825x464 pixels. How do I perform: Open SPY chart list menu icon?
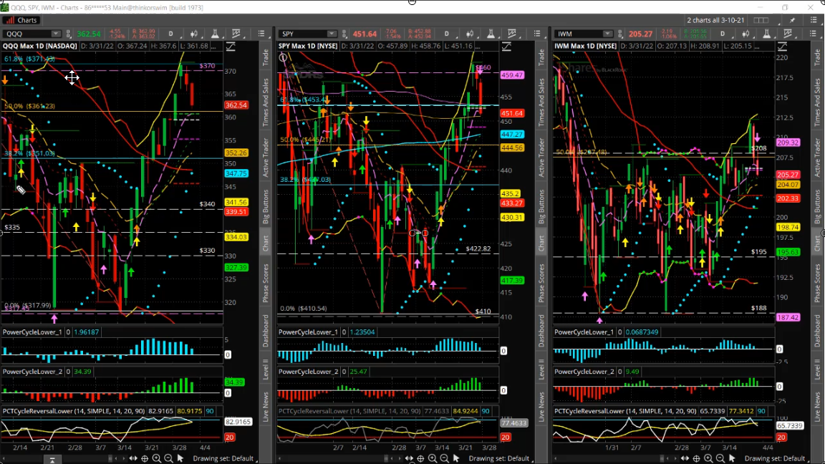point(537,34)
